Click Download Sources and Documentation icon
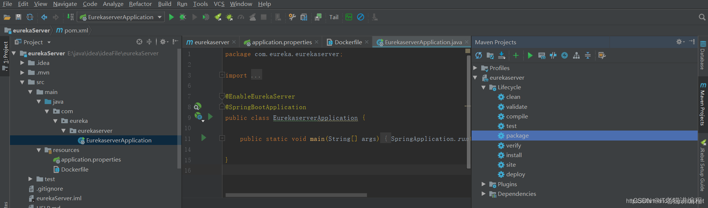The image size is (708, 208). 502,55
